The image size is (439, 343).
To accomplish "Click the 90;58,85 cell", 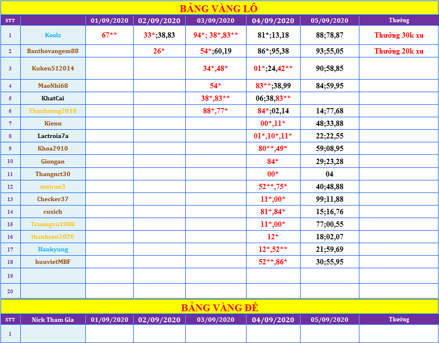I will [x=329, y=69].
